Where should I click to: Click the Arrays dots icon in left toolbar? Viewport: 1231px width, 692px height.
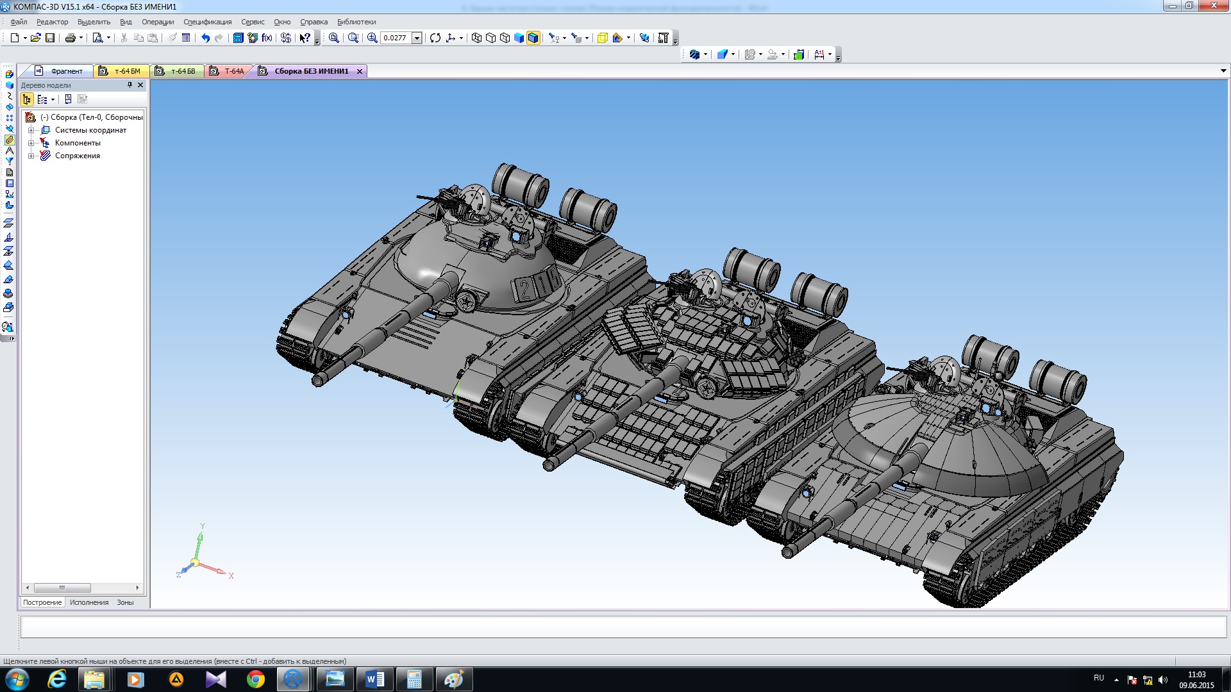(9, 118)
